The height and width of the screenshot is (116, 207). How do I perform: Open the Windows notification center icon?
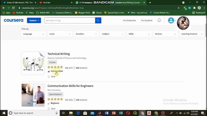tap(202, 113)
